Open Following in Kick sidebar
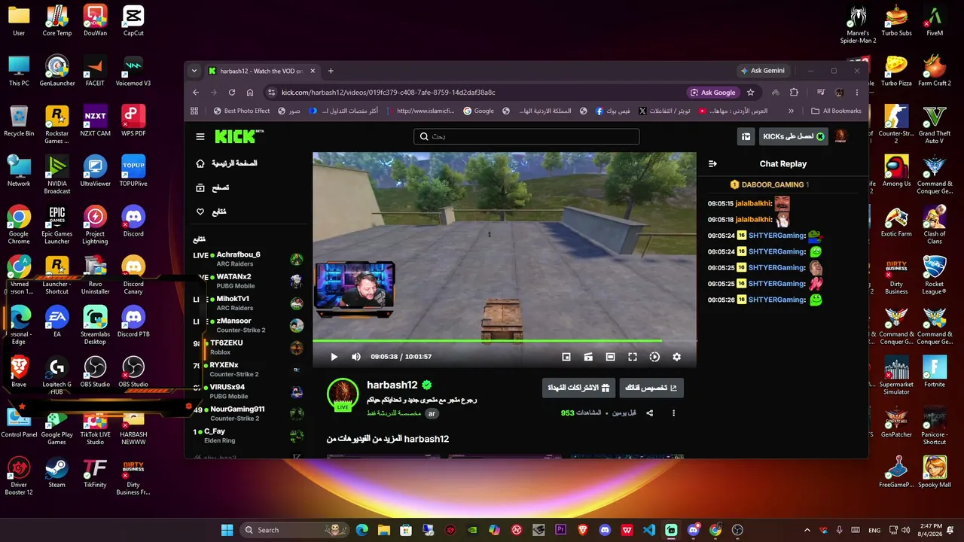The width and height of the screenshot is (964, 542). 211,212
